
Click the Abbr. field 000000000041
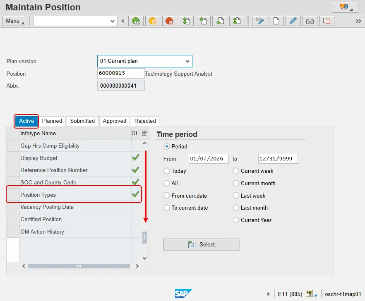coord(121,86)
